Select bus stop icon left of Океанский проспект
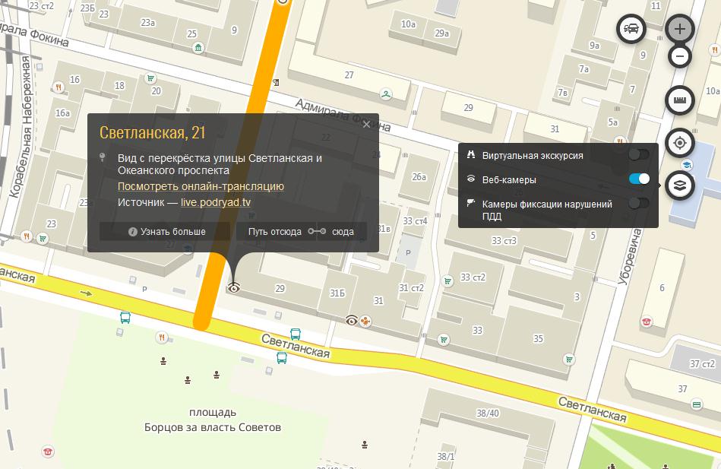 125,317
